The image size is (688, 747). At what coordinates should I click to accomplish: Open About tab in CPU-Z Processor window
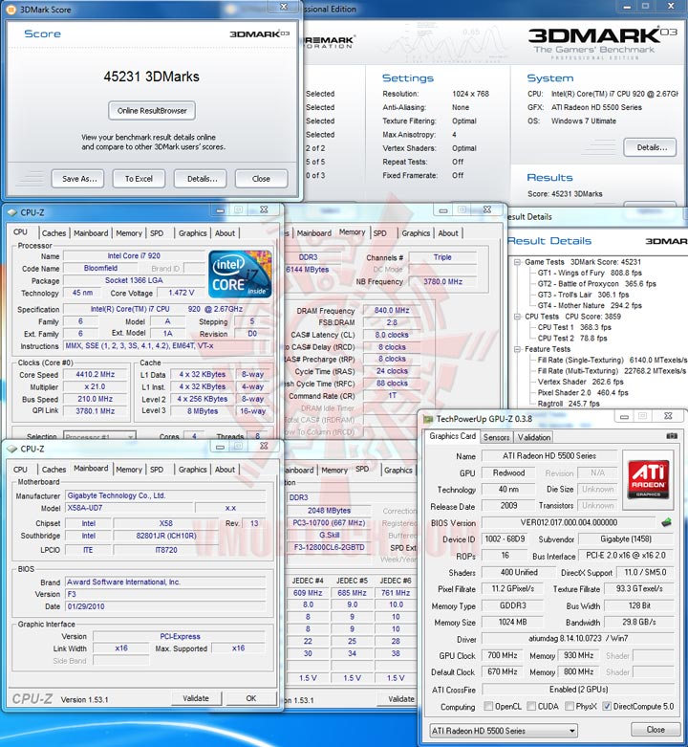click(226, 233)
